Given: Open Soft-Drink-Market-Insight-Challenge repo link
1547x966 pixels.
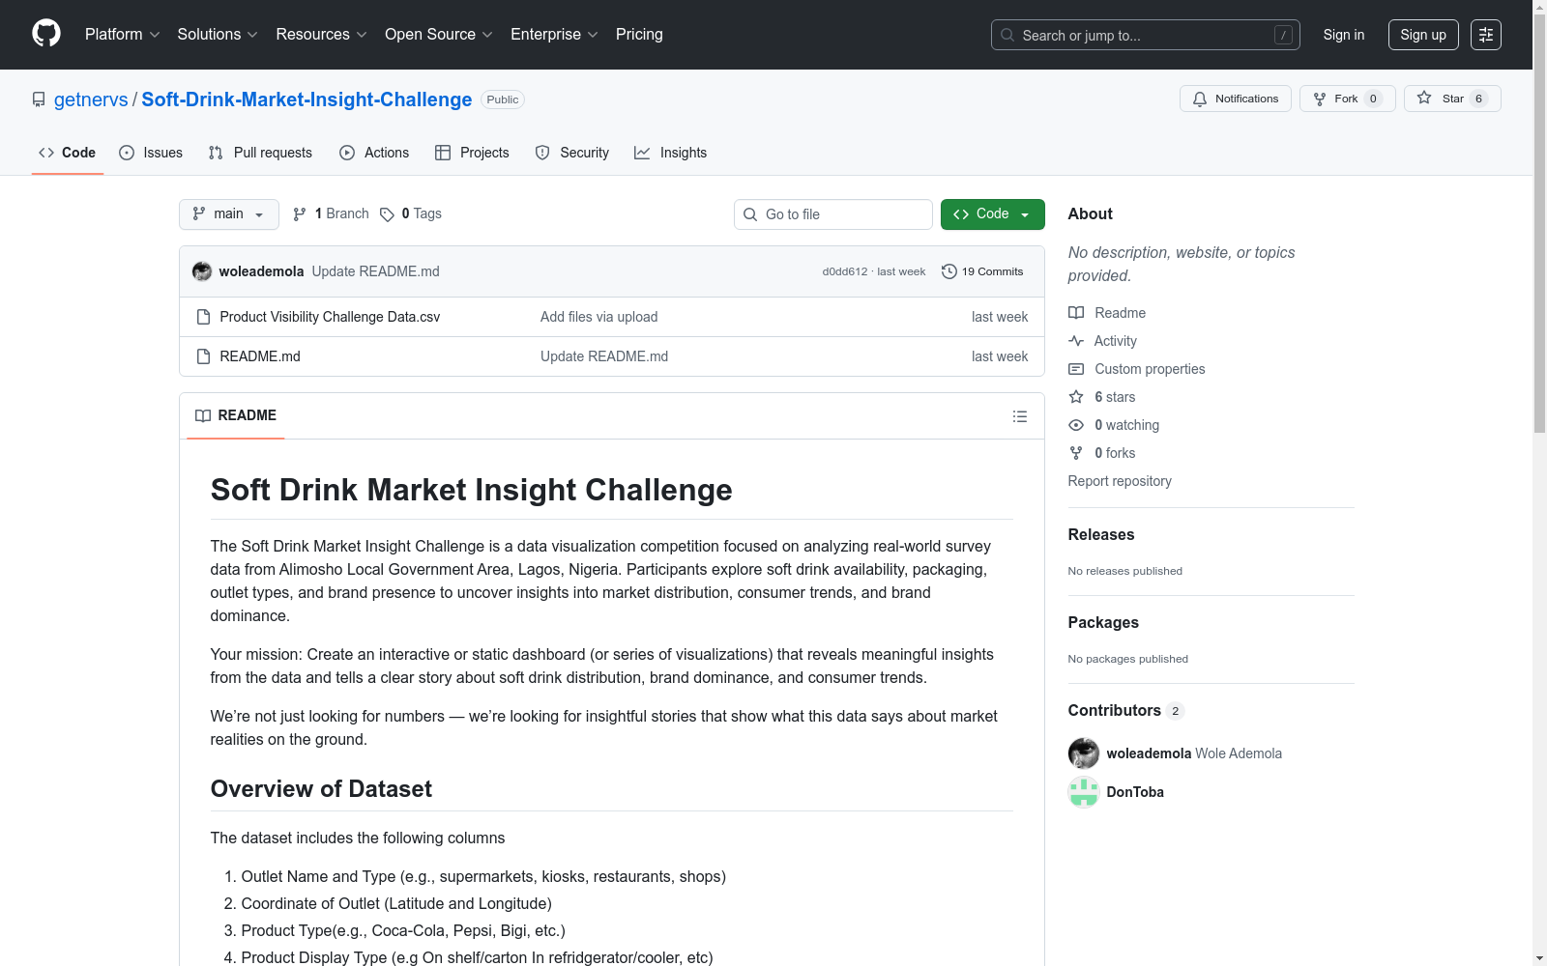Looking at the screenshot, I should coord(306,99).
